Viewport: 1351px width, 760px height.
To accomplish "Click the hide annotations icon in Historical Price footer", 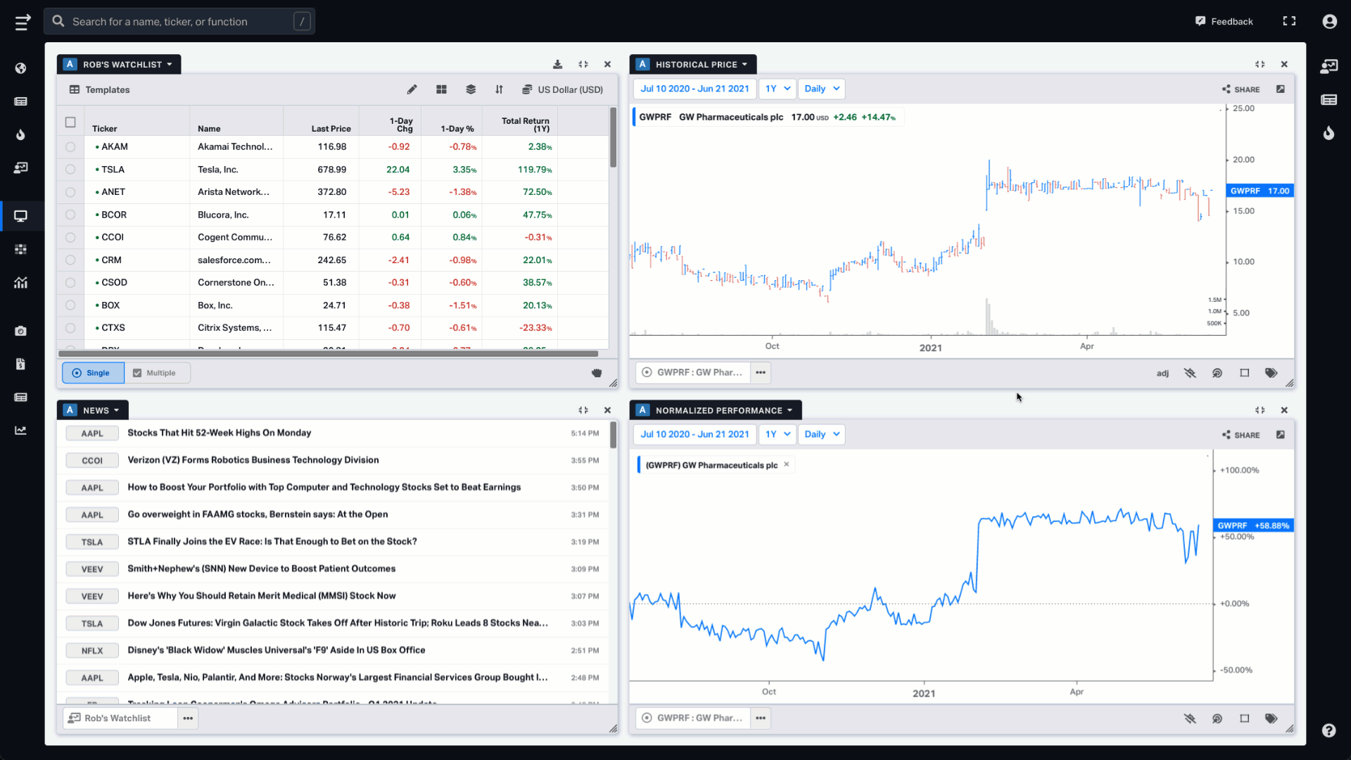I will pyautogui.click(x=1190, y=373).
